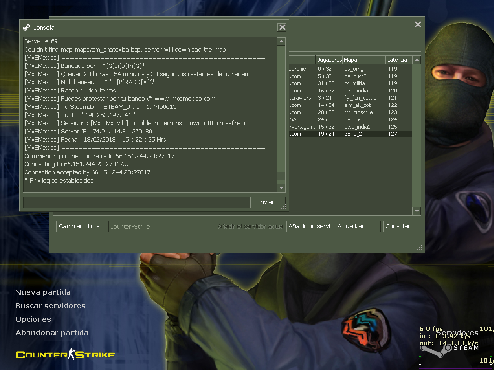
Task: Open Opciones in main menu
Action: (x=33, y=319)
